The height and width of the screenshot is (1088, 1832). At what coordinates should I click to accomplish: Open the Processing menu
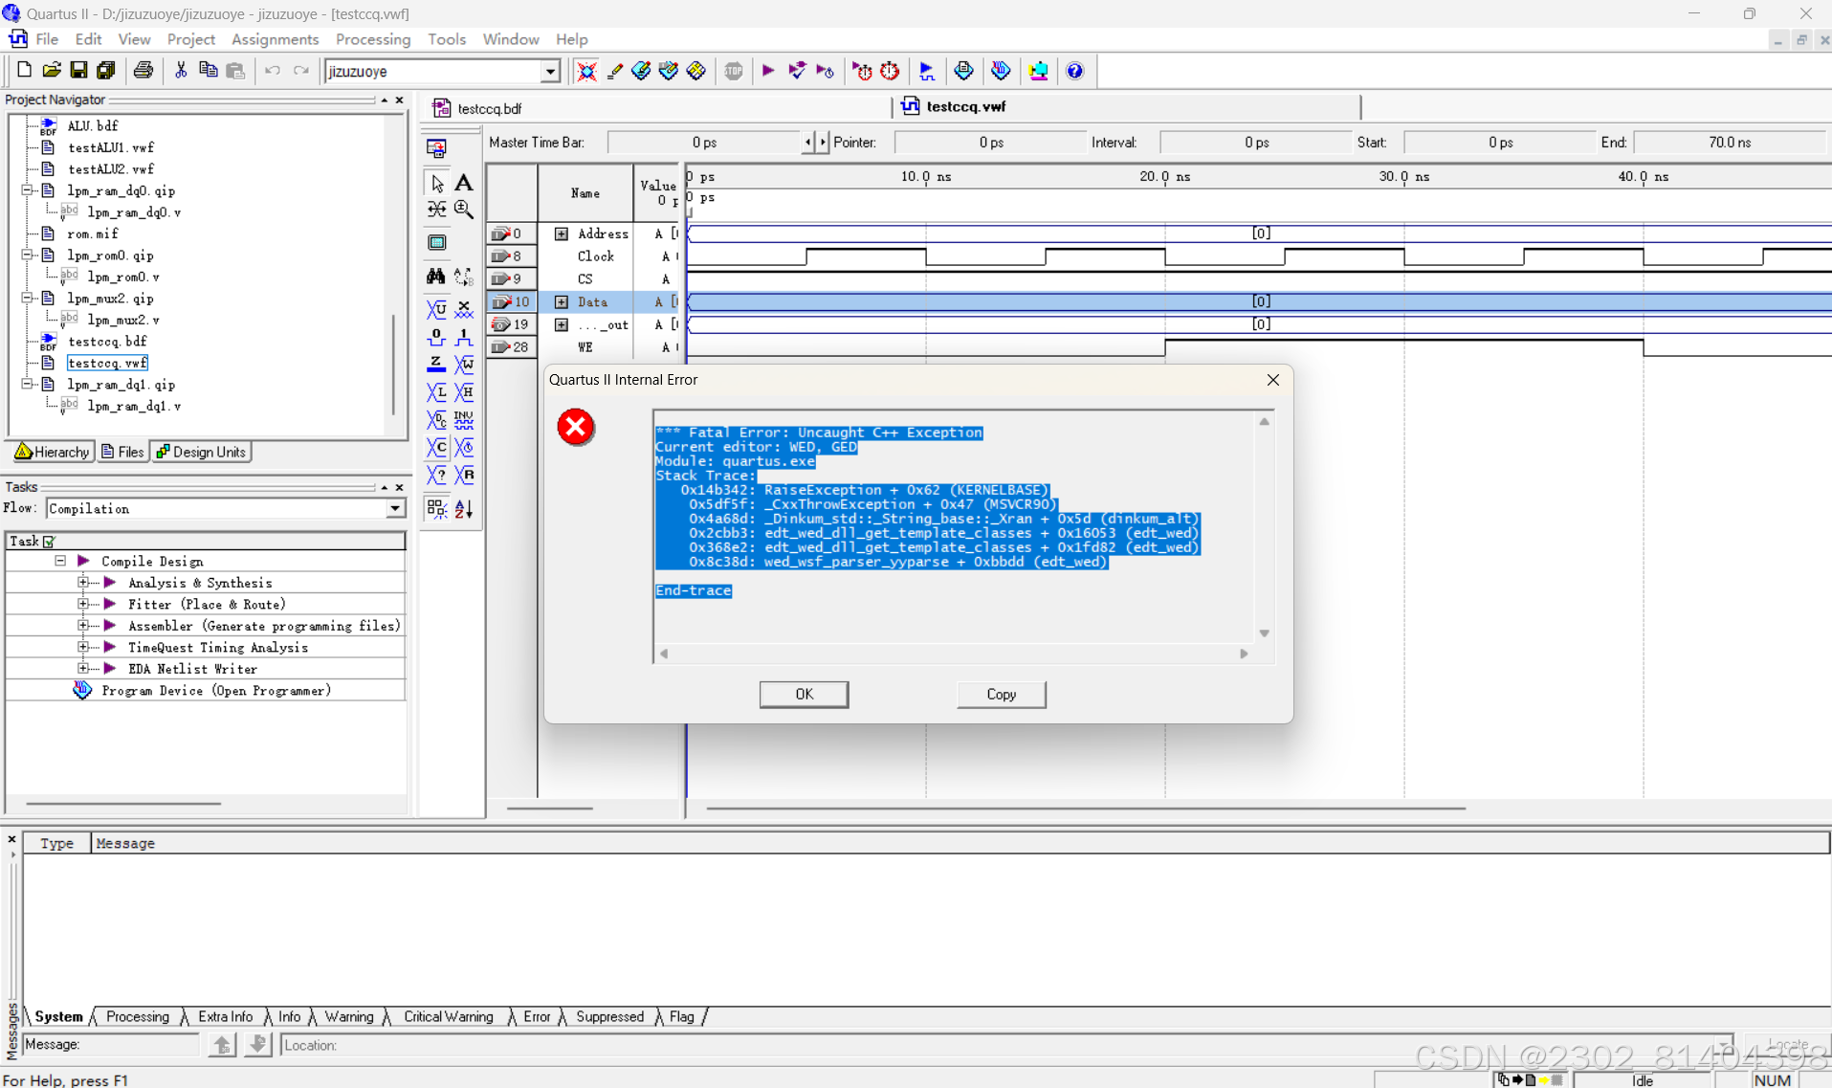tap(373, 39)
